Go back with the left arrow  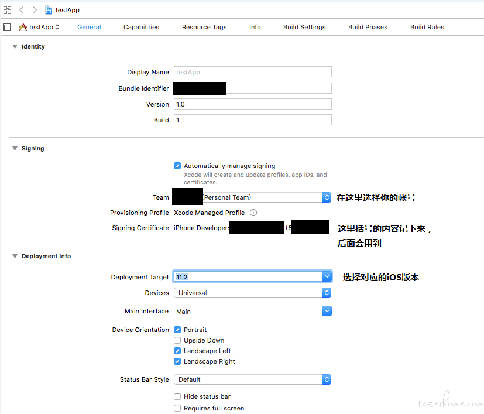coord(22,10)
